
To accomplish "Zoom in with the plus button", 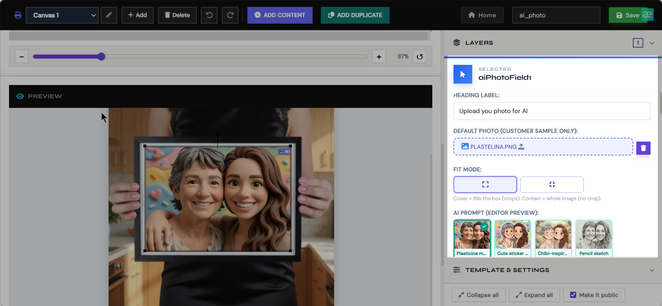I will pos(379,57).
